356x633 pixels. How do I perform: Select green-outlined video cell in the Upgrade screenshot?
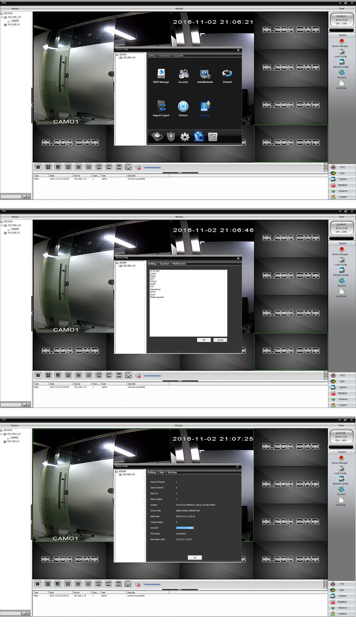(291, 143)
